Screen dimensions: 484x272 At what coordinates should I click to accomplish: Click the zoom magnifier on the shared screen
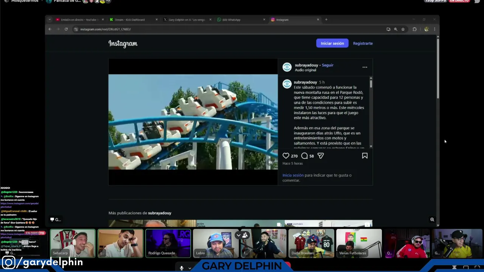(432, 219)
